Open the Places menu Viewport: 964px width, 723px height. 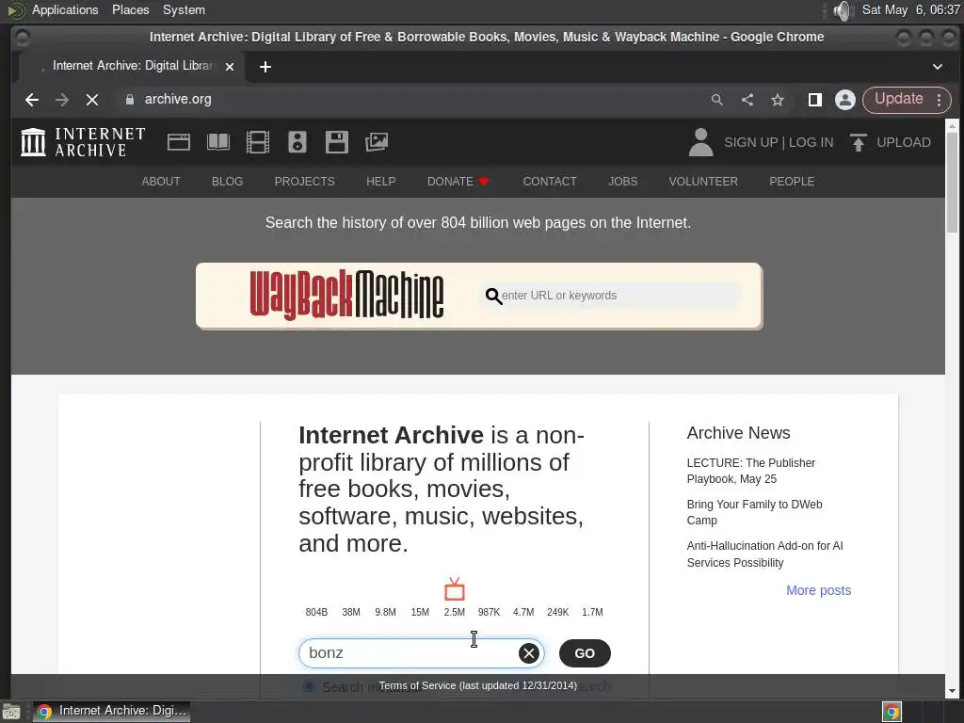pos(130,9)
